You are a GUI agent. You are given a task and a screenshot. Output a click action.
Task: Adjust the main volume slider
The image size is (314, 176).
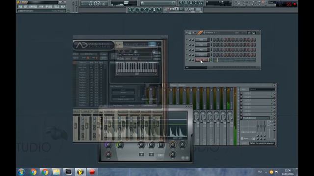click(73, 3)
